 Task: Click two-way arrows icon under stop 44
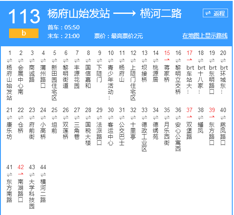pos(43,175)
